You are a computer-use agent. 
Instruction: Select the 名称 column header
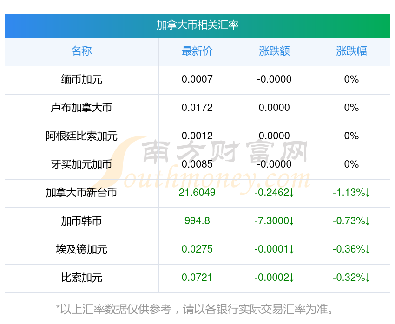click(x=82, y=51)
